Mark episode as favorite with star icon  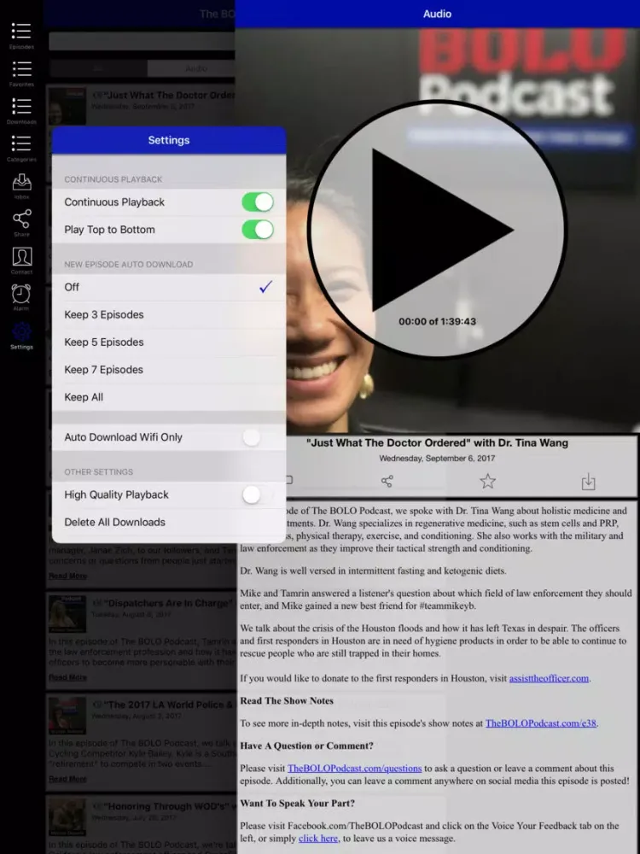point(487,481)
